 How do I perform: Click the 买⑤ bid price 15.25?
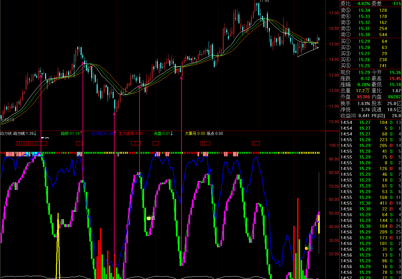pos(364,66)
